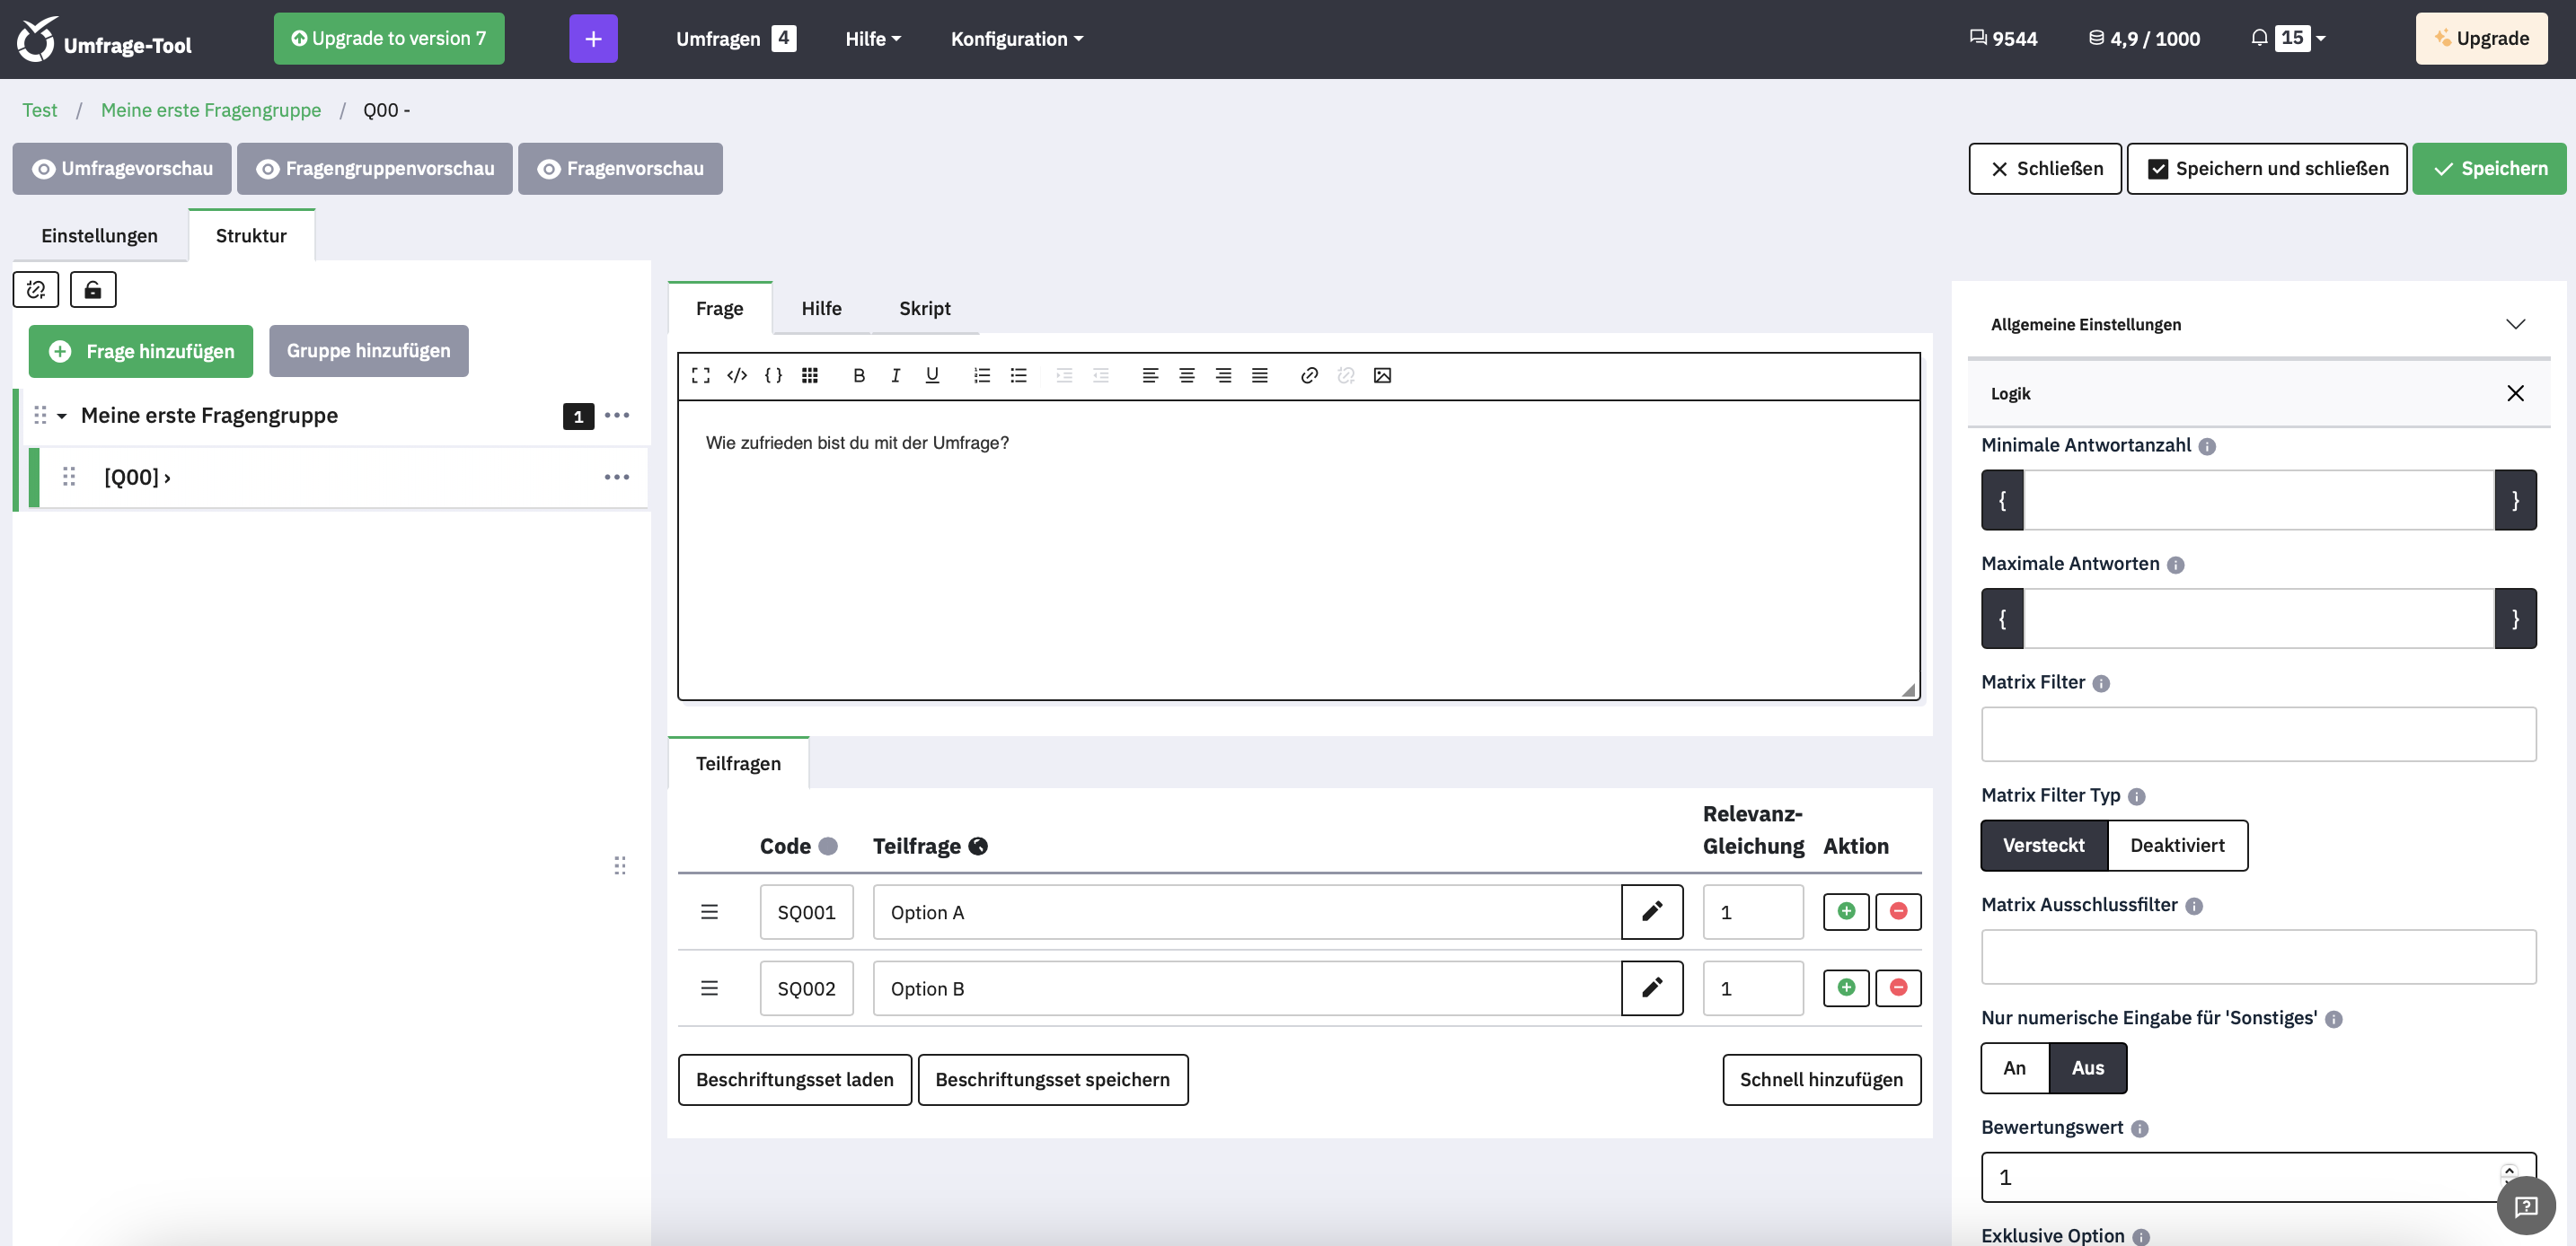
Task: Open source code view in editor toolbar
Action: 737,376
